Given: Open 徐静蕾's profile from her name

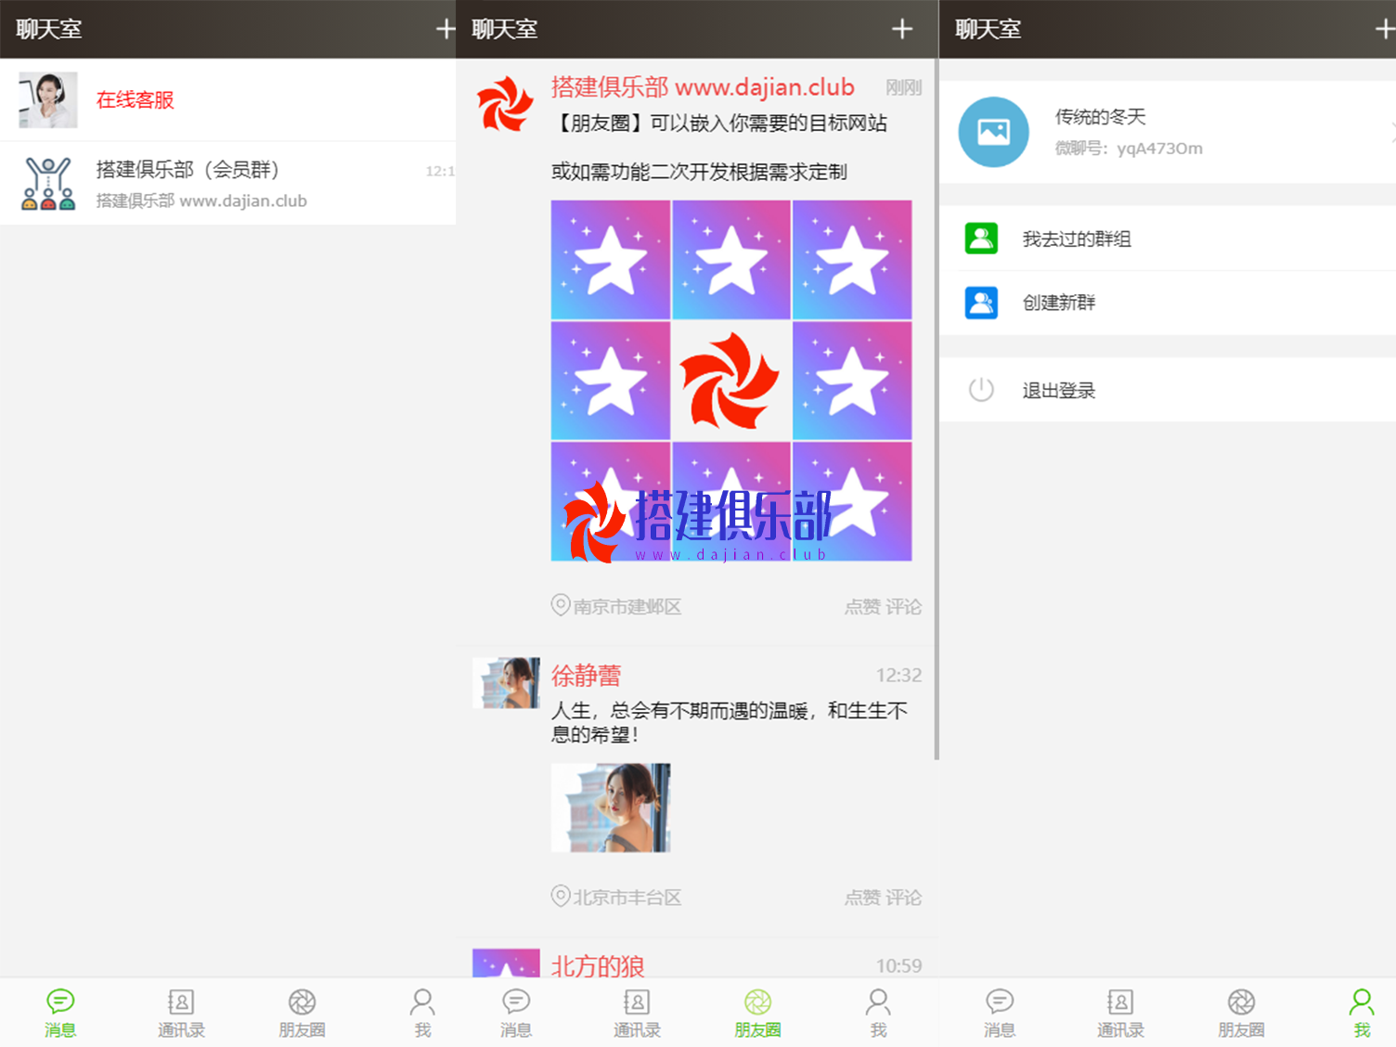Looking at the screenshot, I should pos(586,676).
